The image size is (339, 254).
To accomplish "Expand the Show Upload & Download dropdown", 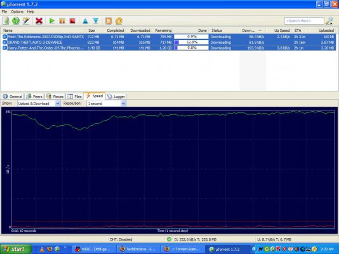I will tap(58, 104).
